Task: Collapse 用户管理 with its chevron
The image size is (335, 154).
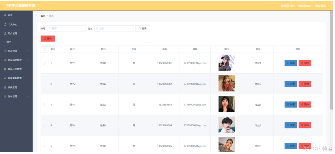Action: click(29, 33)
